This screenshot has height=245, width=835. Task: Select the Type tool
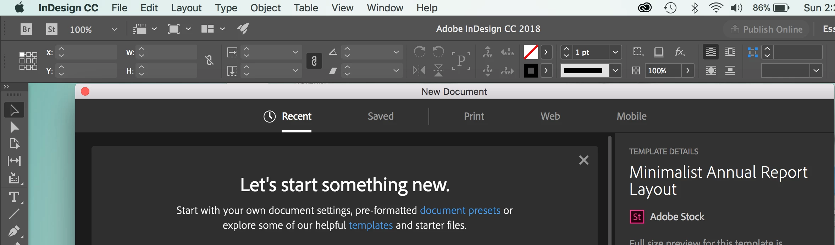click(x=14, y=196)
